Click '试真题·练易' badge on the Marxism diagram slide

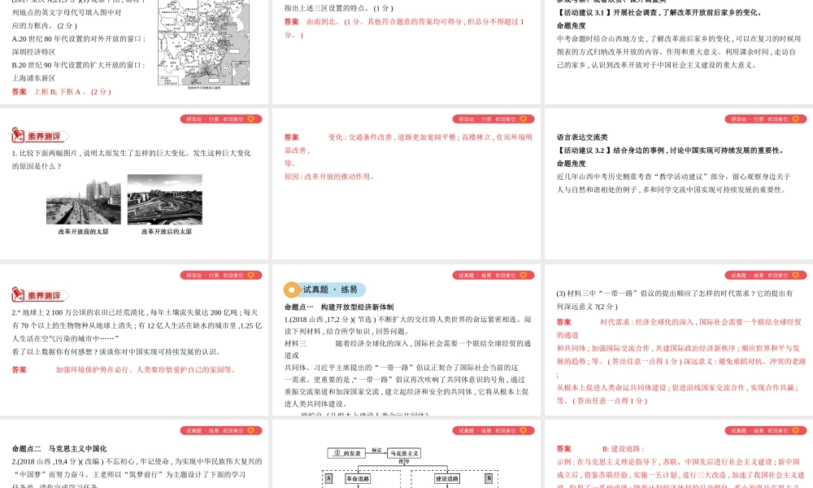(x=475, y=430)
